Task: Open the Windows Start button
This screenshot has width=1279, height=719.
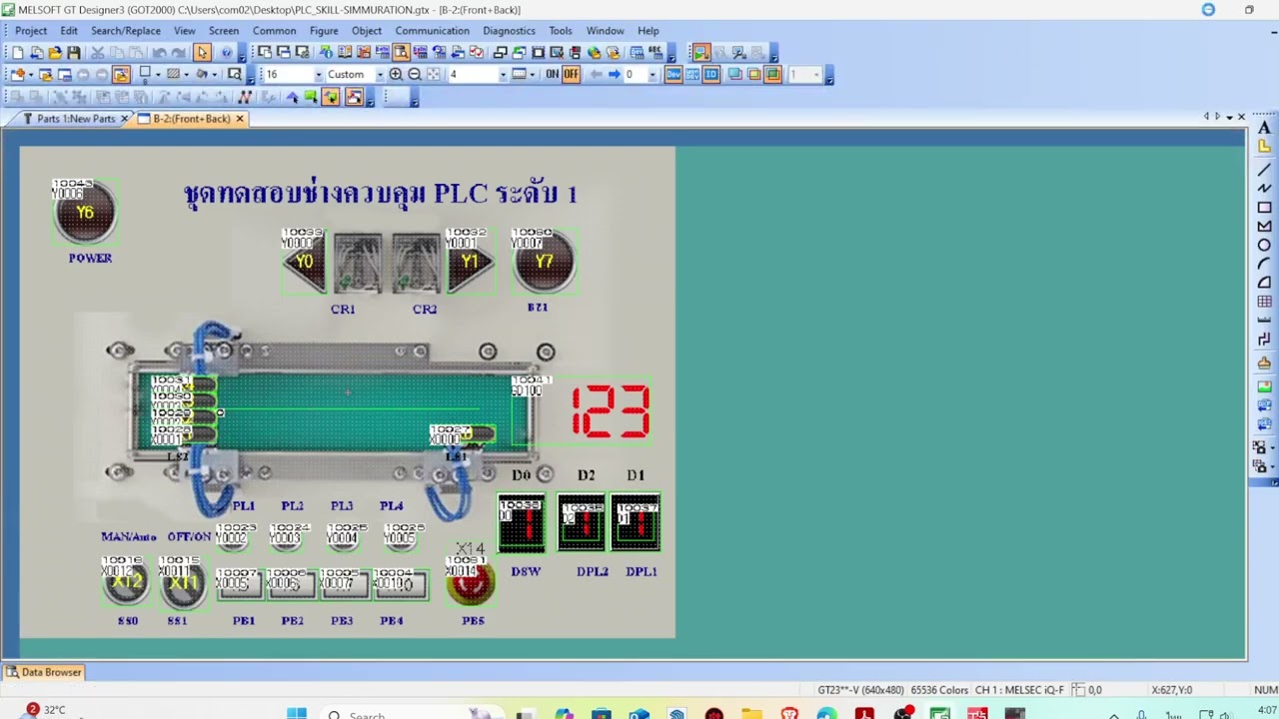Action: (x=297, y=713)
